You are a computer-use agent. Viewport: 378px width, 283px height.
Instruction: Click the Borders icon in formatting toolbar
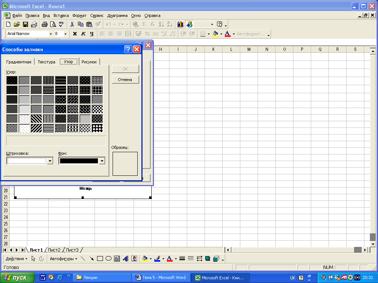tap(203, 34)
